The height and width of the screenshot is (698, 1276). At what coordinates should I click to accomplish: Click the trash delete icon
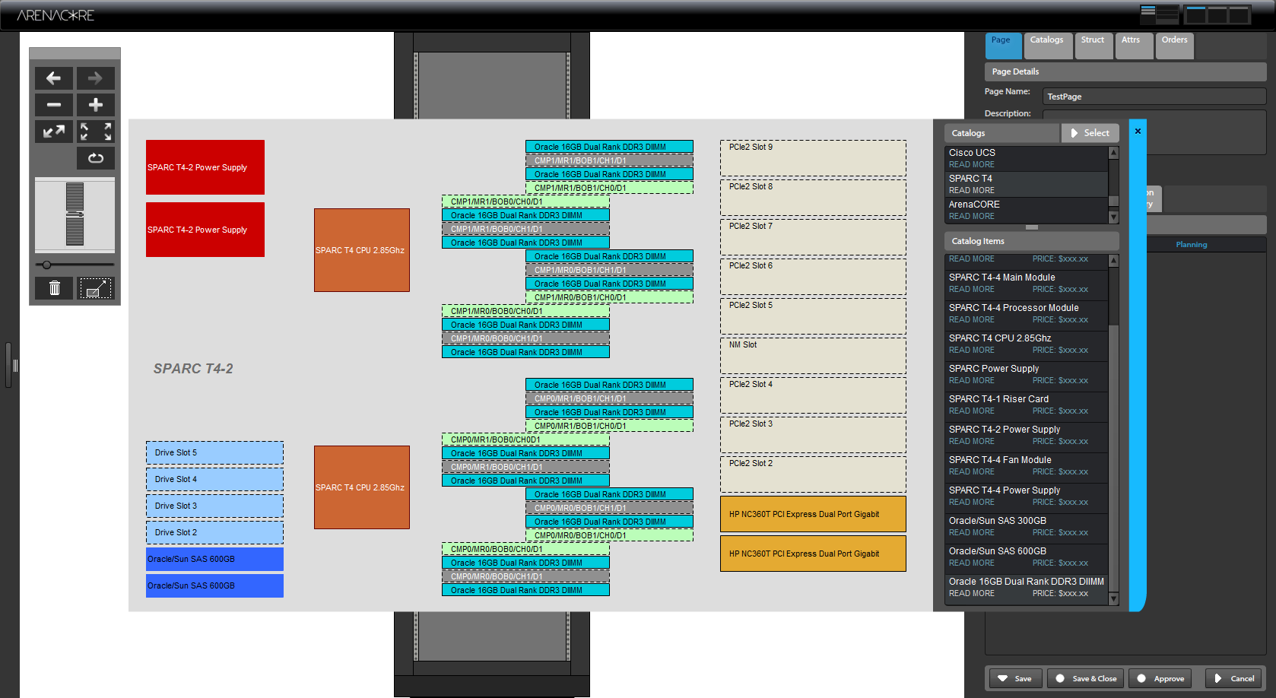point(55,288)
